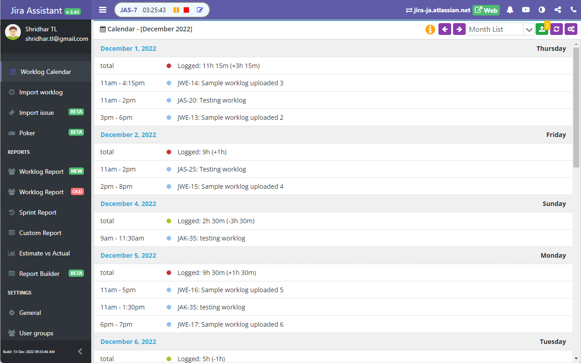Open JWE-15 Sample worklog uploaded 4
Image resolution: width=581 pixels, height=363 pixels.
coord(231,186)
